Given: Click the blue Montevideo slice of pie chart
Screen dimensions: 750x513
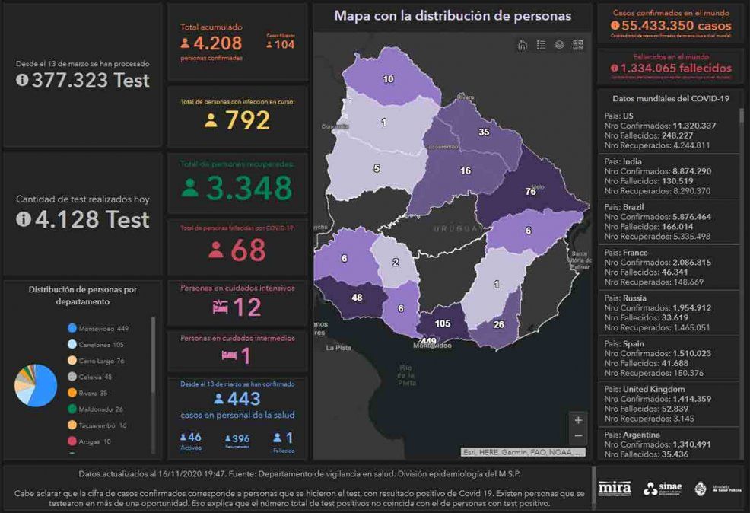Looking at the screenshot, I should (x=45, y=387).
